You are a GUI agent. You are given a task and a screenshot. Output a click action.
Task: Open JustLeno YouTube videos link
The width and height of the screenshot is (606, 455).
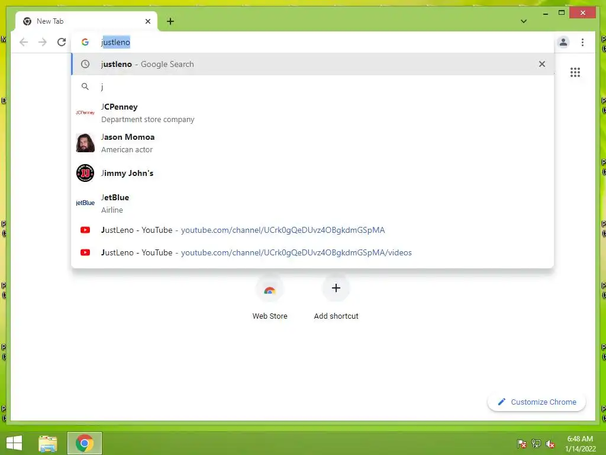(x=312, y=252)
